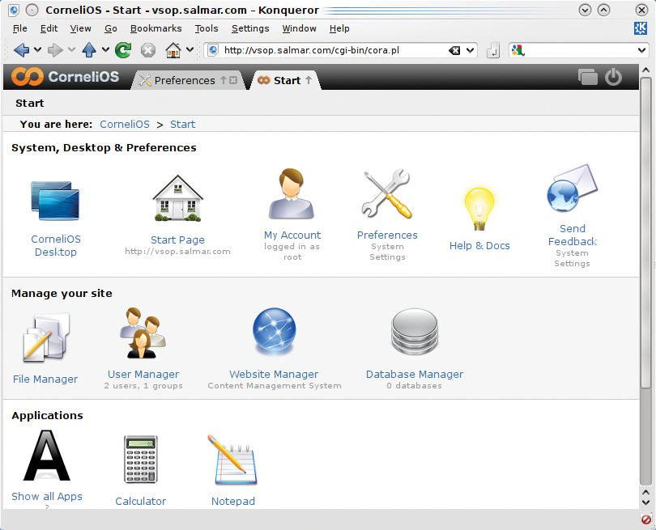656x530 pixels.
Task: Open Send Feedback via the globe and envelope icon
Action: pyautogui.click(x=573, y=188)
